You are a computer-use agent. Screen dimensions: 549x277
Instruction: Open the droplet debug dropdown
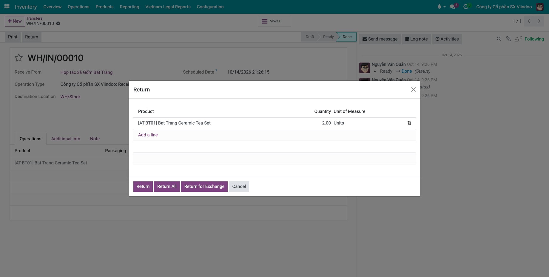pyautogui.click(x=441, y=7)
